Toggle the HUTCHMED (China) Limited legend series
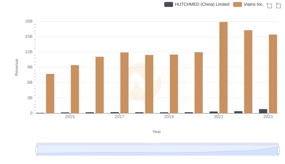This screenshot has width=285, height=164. [197, 4]
